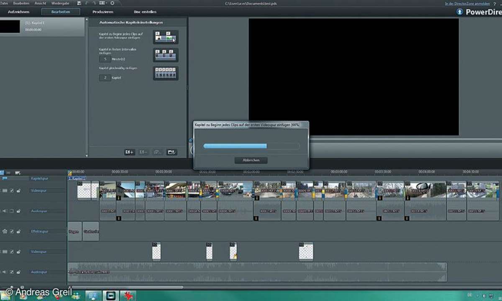The width and height of the screenshot is (502, 301).
Task: Click the Minute(n) interval input field
Action: 105,59
